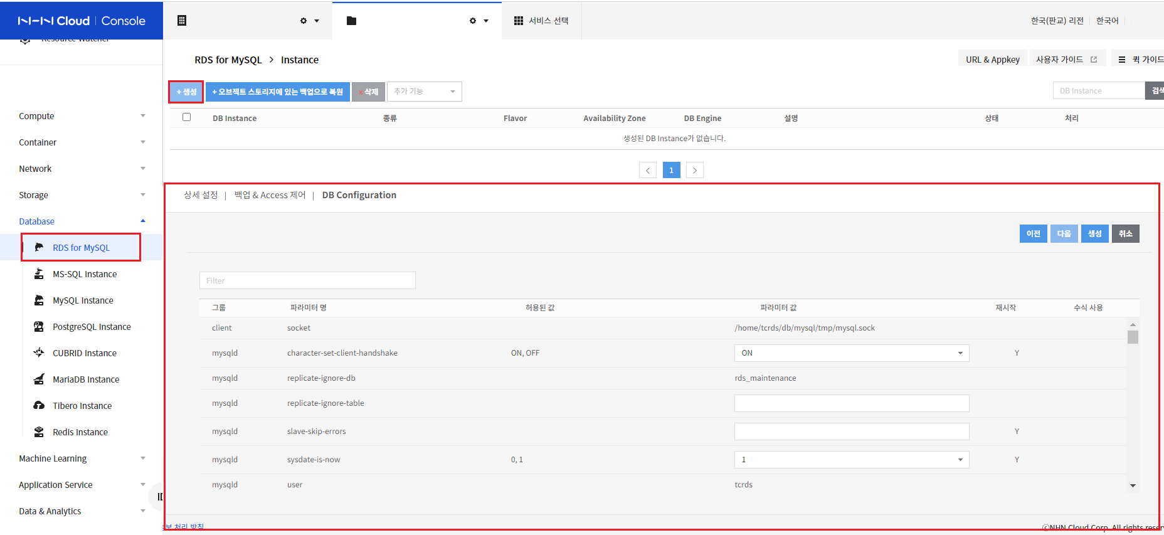Click the MS-SQL Instance icon

[x=39, y=273]
